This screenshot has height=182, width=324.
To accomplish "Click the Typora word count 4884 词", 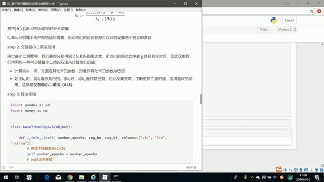I will (x=191, y=167).
